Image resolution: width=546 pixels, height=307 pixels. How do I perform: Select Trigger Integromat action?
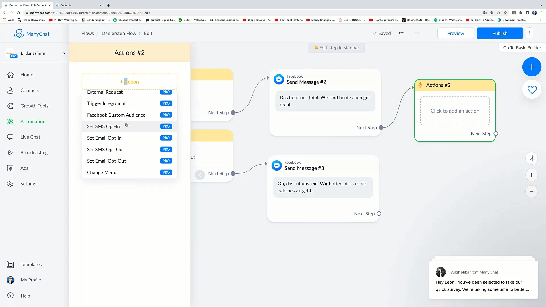coord(129,103)
